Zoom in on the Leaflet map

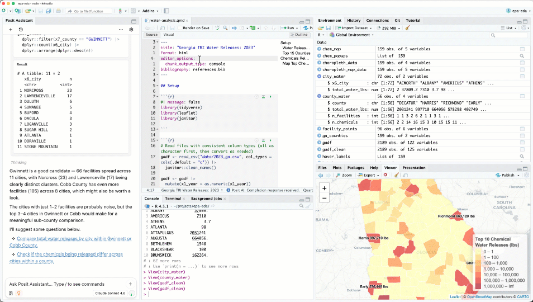pos(324,188)
